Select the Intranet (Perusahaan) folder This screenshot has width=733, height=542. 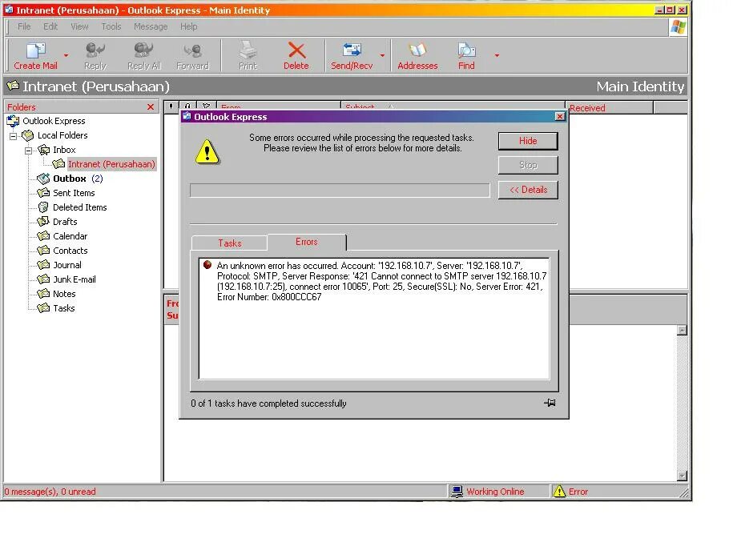pyautogui.click(x=111, y=164)
